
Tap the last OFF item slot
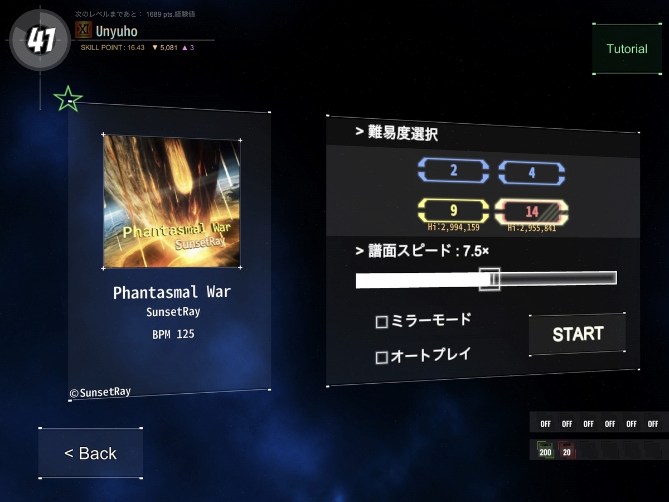[x=653, y=424]
